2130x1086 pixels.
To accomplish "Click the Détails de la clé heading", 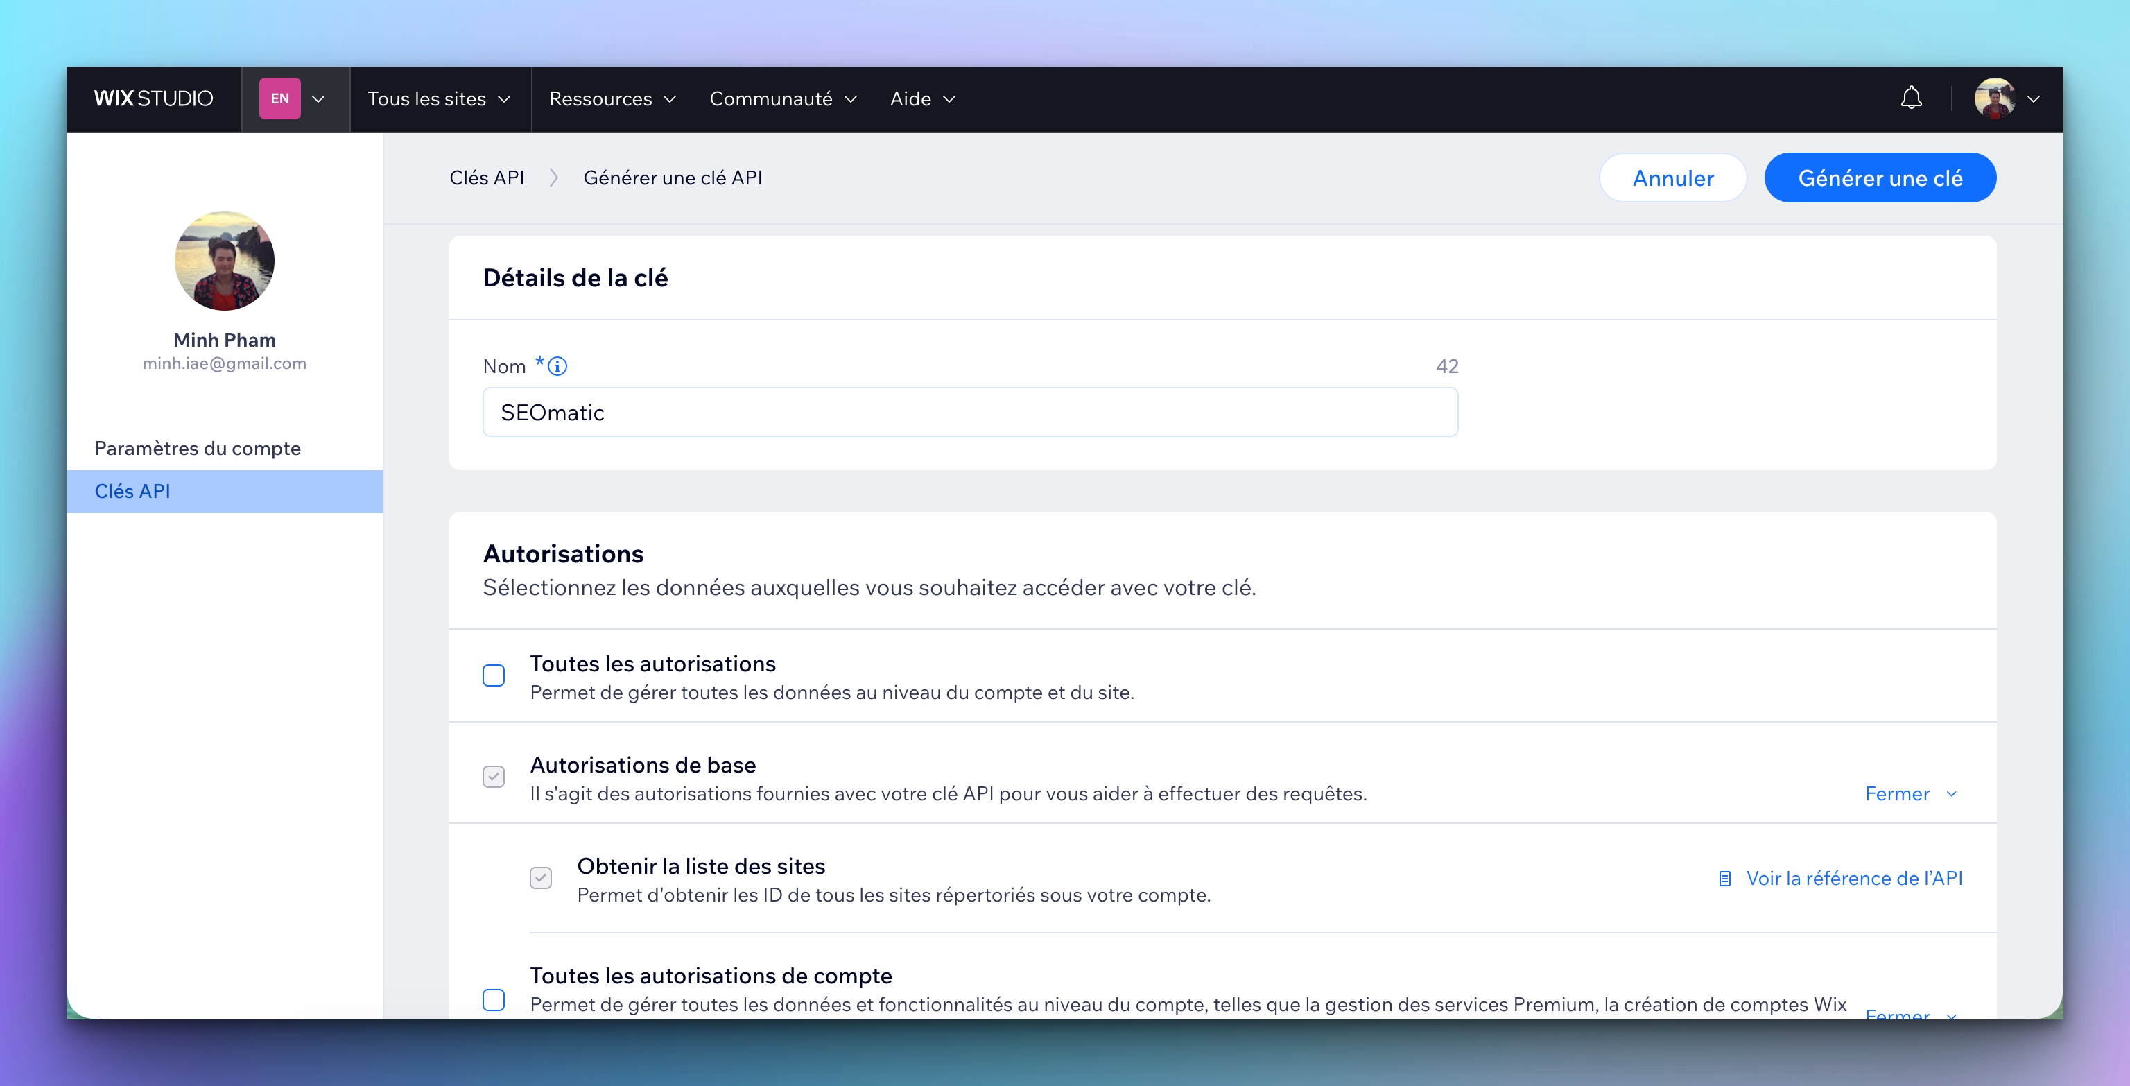I will [575, 278].
